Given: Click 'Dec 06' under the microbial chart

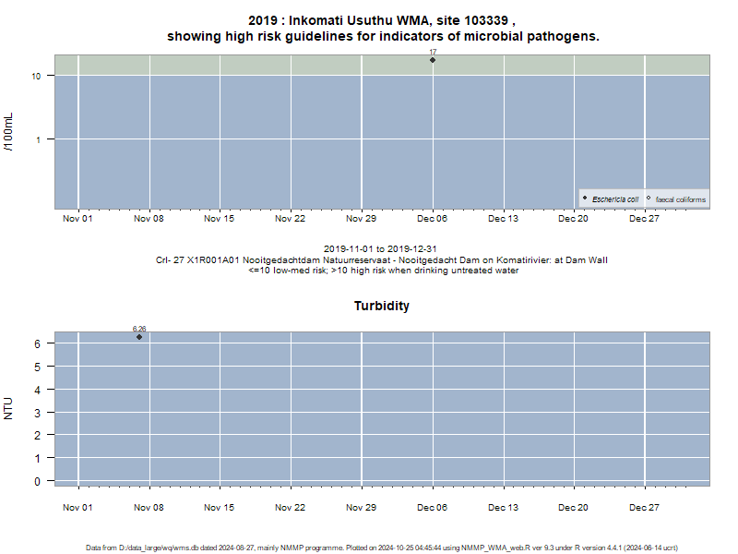Looking at the screenshot, I should click(432, 219).
